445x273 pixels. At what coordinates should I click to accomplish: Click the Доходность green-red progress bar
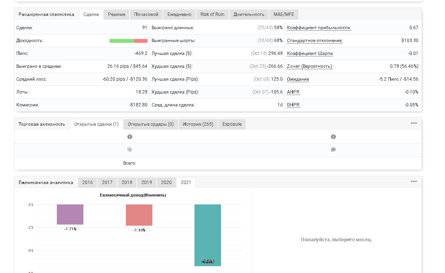(128, 41)
